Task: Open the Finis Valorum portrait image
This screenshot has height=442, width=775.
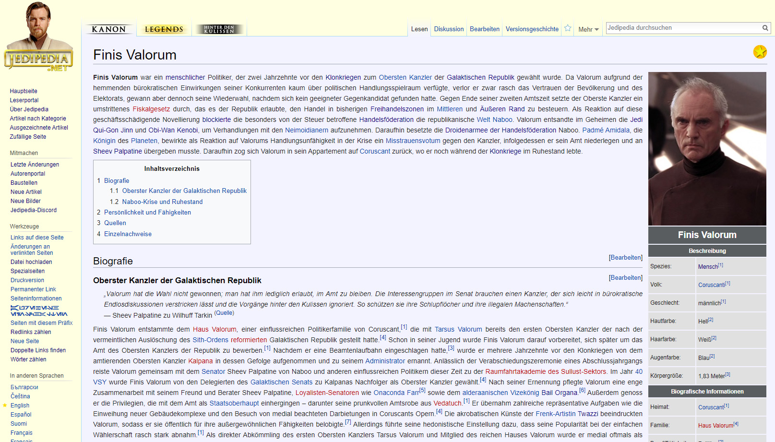Action: coord(707,149)
